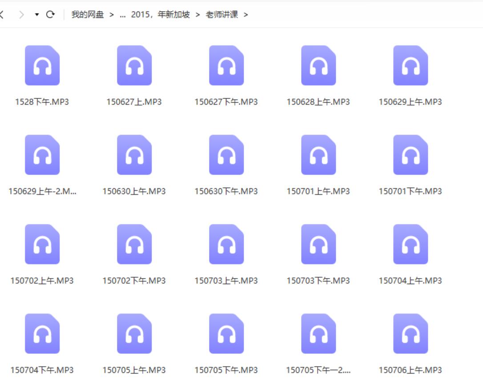Click the 150702上午.MP3 file name label
Image resolution: width=483 pixels, height=391 pixels.
tap(42, 281)
